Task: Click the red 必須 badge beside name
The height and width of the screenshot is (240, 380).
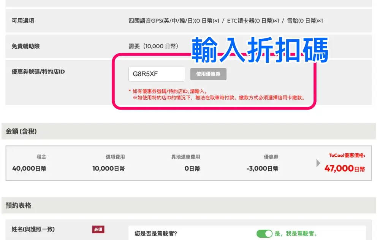Action: [x=98, y=229]
